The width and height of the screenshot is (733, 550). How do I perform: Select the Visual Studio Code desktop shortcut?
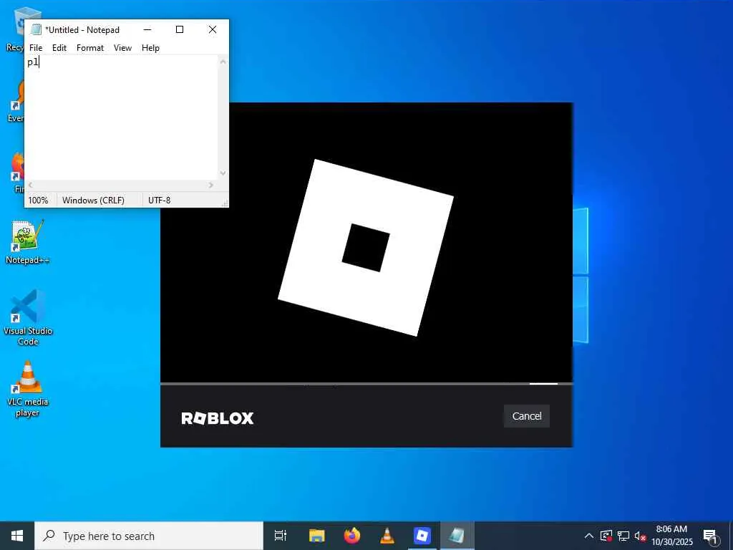(x=28, y=317)
